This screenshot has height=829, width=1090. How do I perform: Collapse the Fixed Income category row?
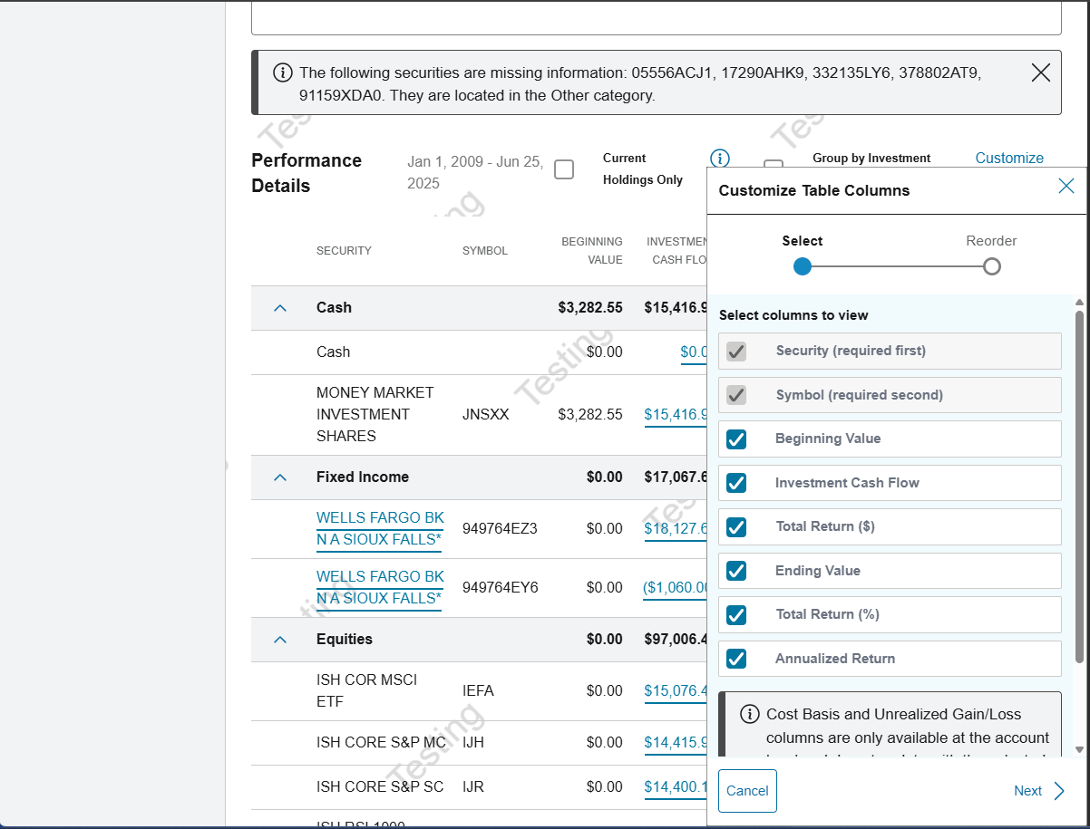[x=280, y=477]
